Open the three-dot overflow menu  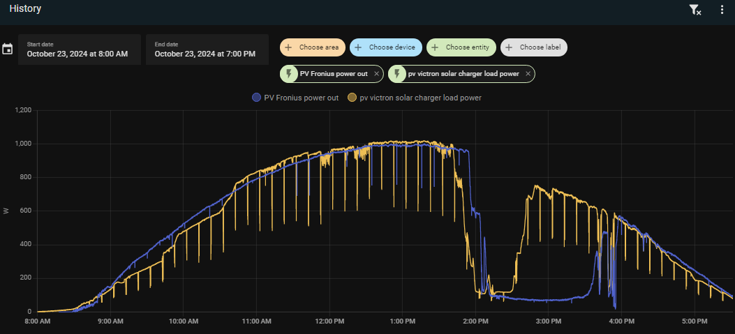[x=722, y=10]
